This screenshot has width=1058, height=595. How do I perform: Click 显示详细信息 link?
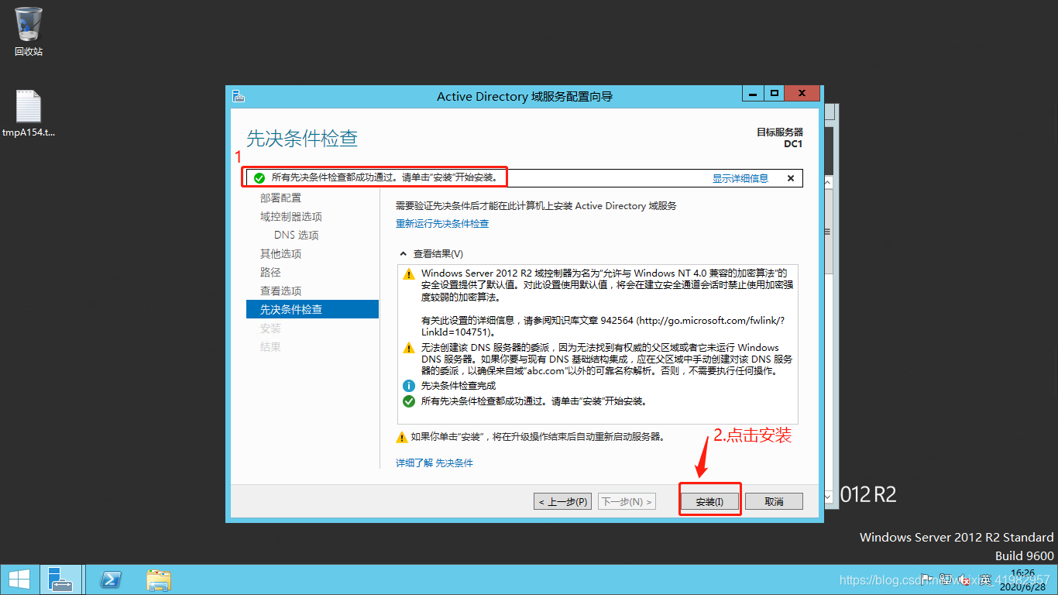pos(740,178)
